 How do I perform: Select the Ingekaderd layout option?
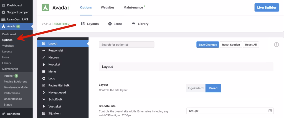click(196, 88)
